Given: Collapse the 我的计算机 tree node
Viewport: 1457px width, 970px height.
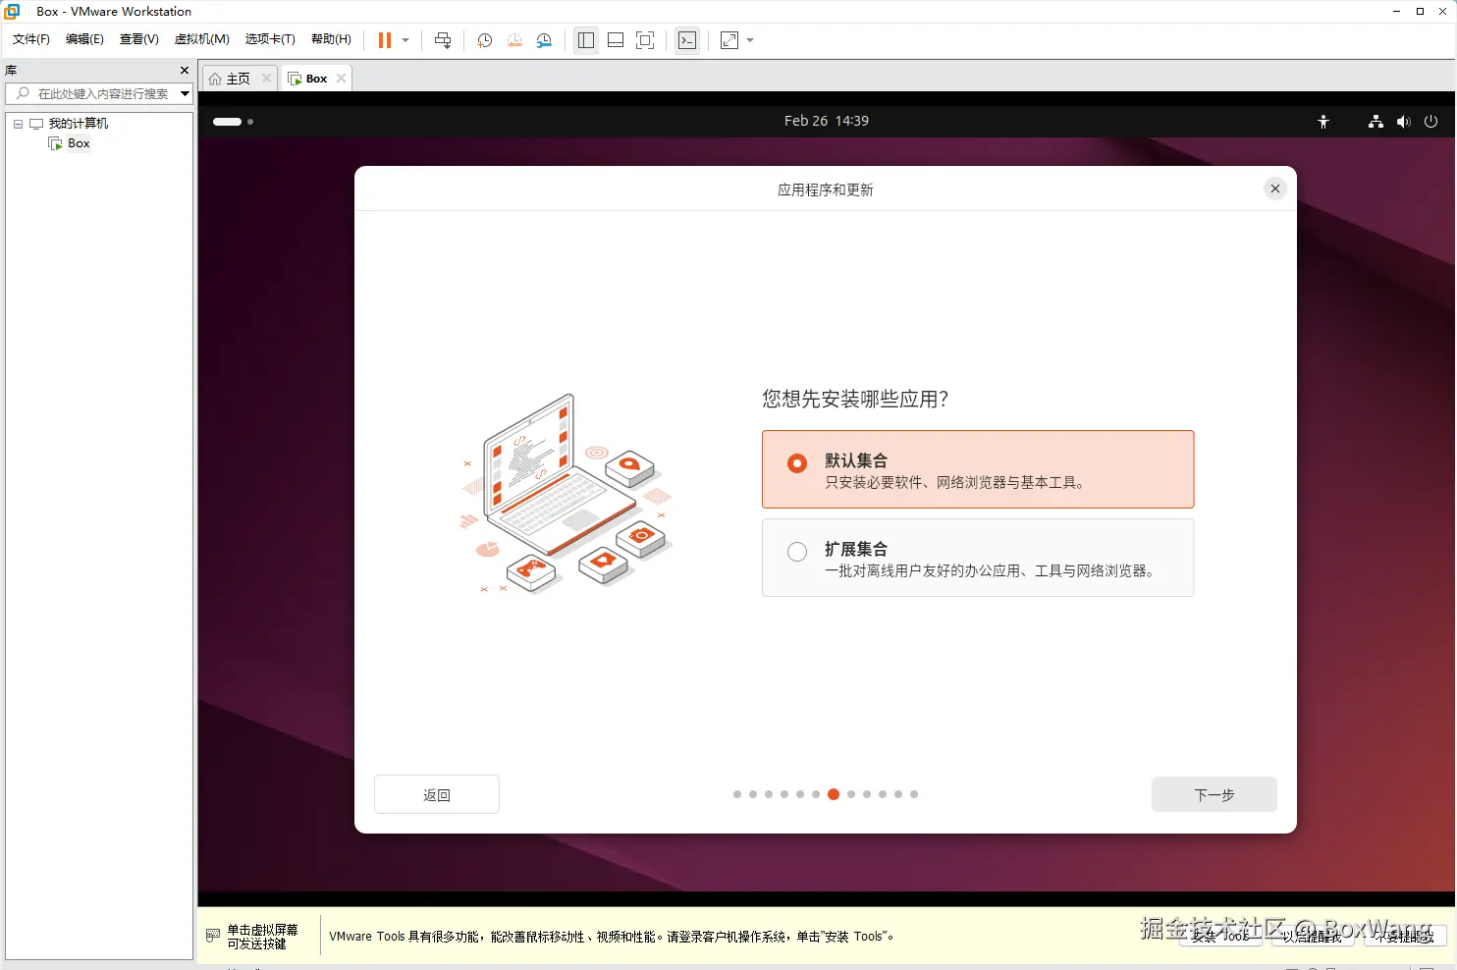Looking at the screenshot, I should click(x=17, y=123).
